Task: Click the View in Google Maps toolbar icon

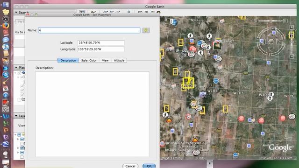Action: (x=153, y=12)
